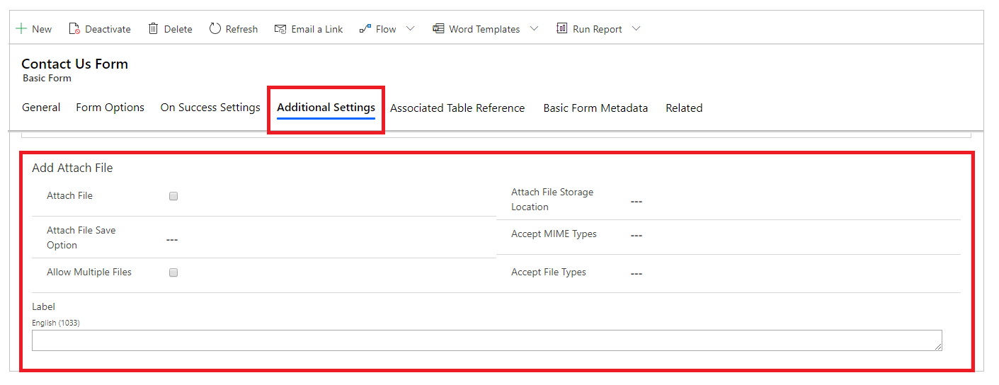Click the Accept MIME Types value field
Viewport: 999px width, 385px height.
794,235
